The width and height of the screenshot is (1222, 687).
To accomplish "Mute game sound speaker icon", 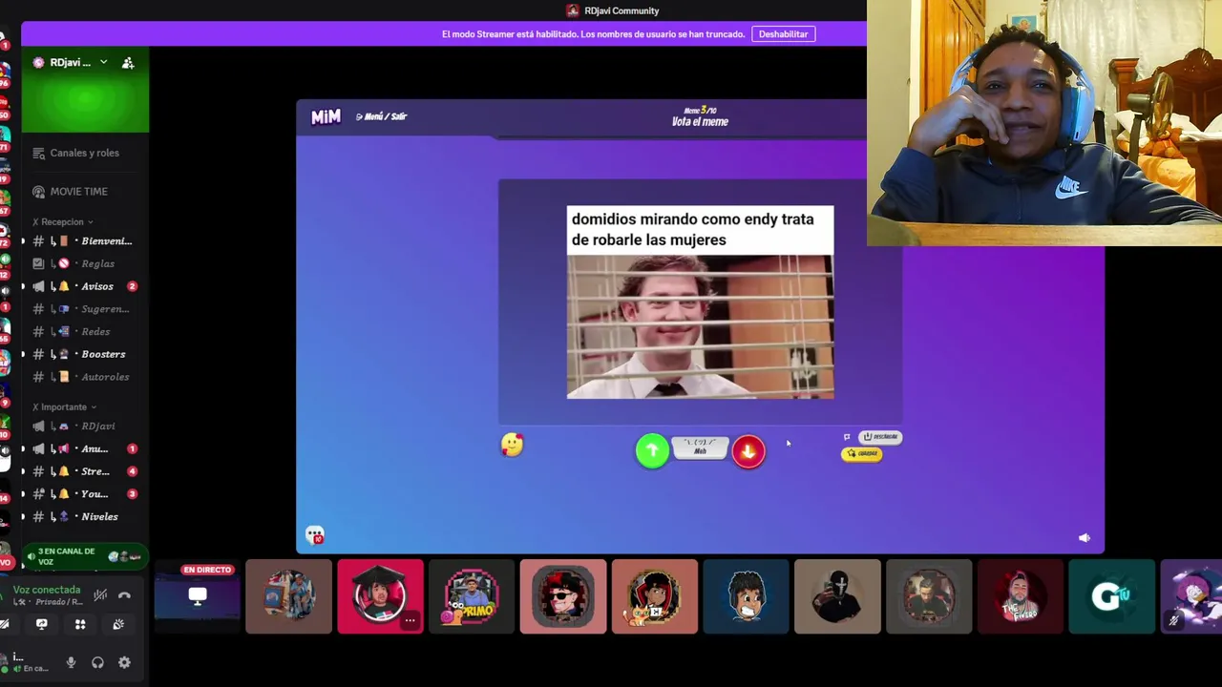I will coord(1085,538).
